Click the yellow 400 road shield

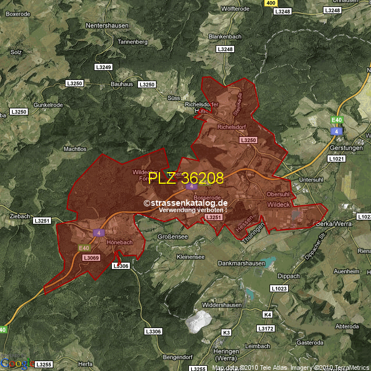(270, 3)
